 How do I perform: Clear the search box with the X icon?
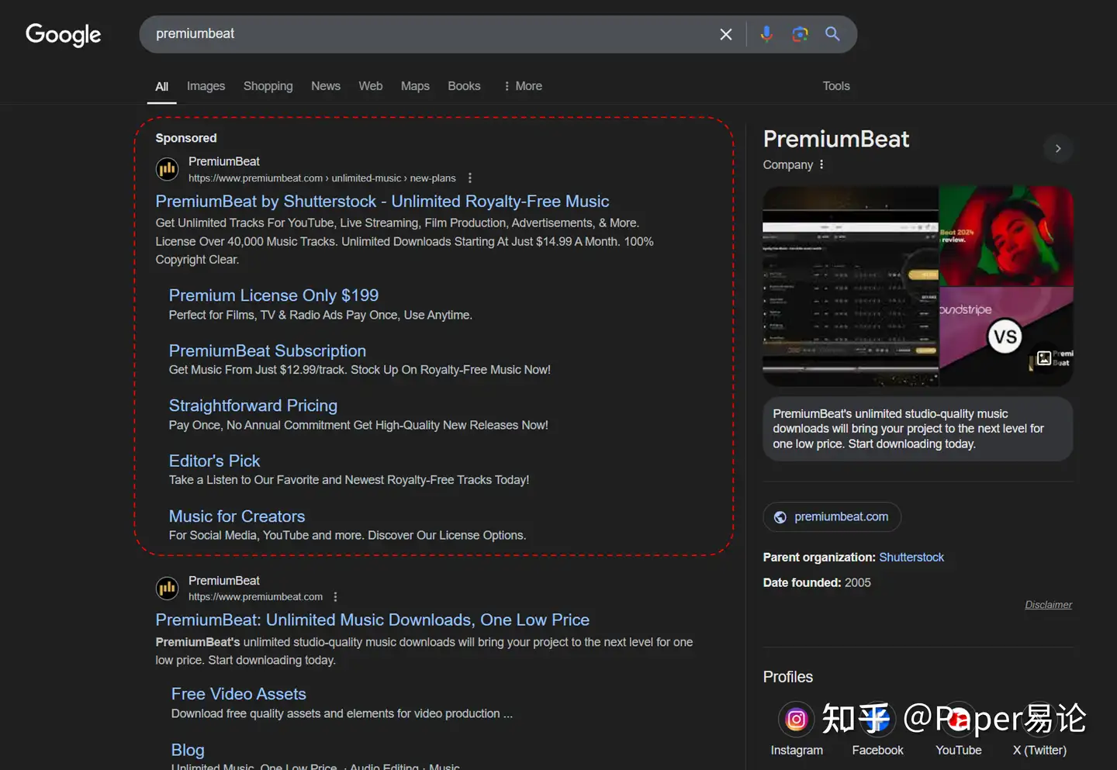tap(726, 34)
